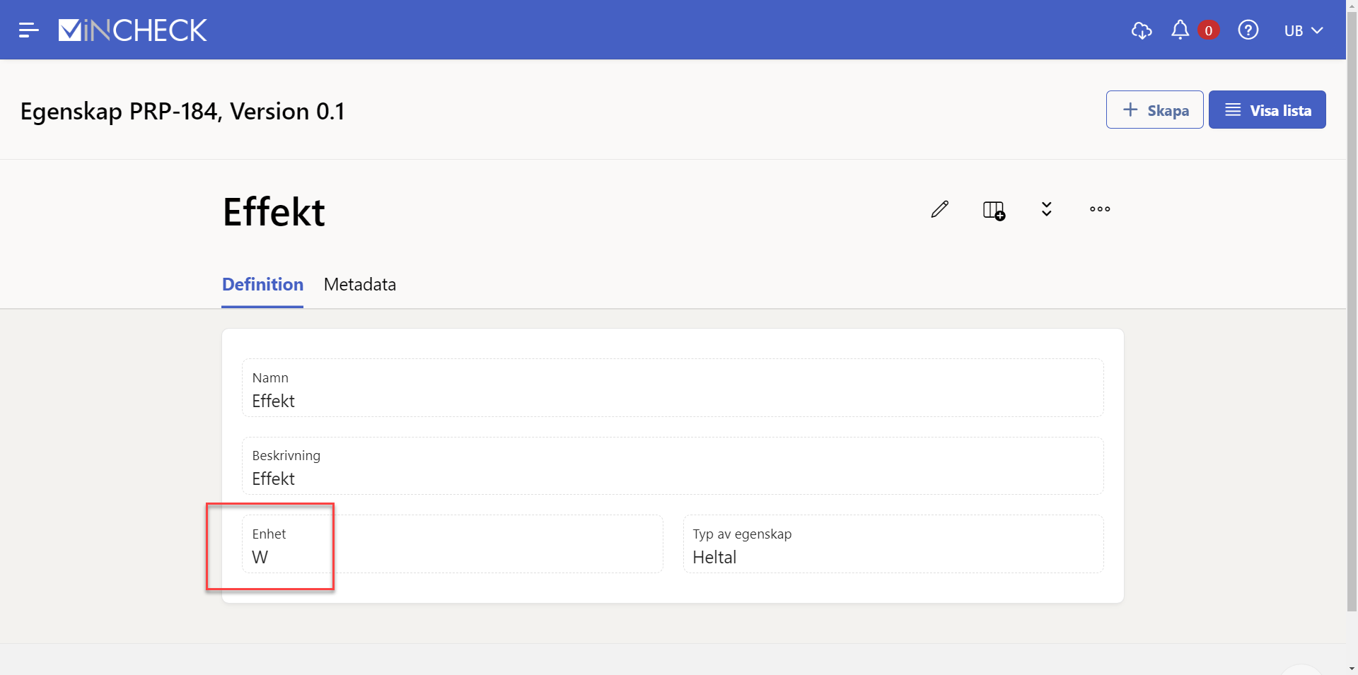Click the Skapa button
Screen dimensions: 1358x675
click(1154, 110)
